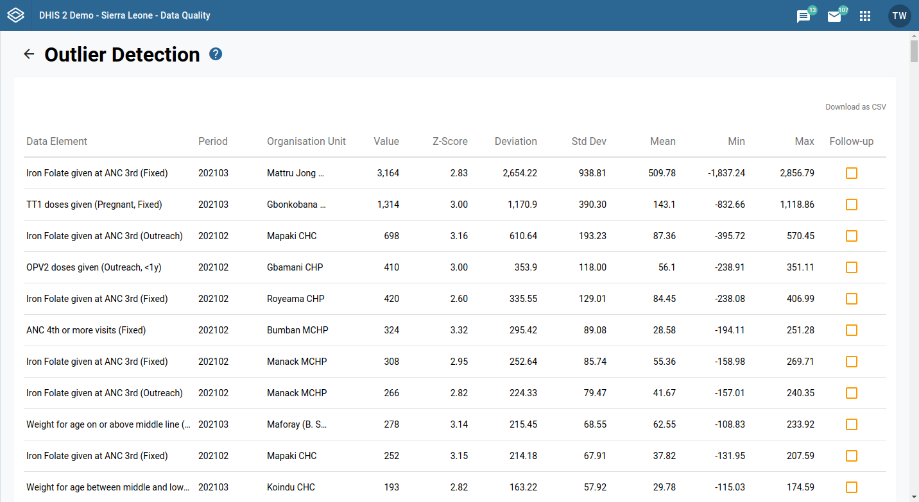
Task: Navigate back using the left arrow
Action: tap(29, 54)
